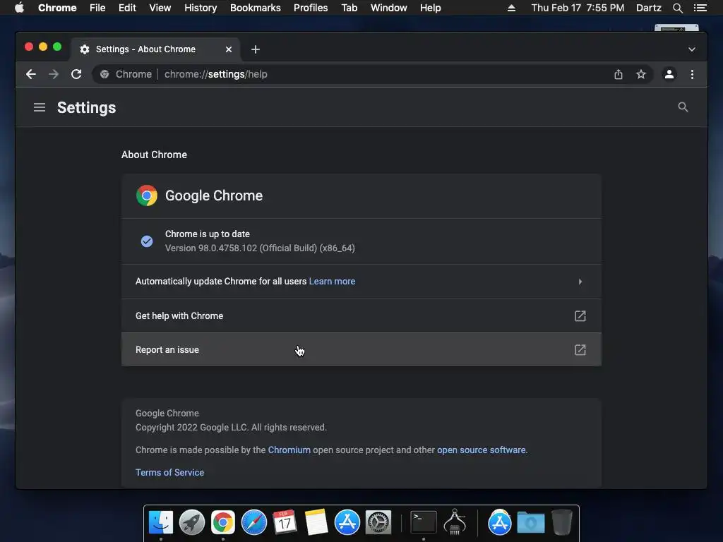Open Downloads folder in dock
The image size is (723, 542).
pos(531,523)
